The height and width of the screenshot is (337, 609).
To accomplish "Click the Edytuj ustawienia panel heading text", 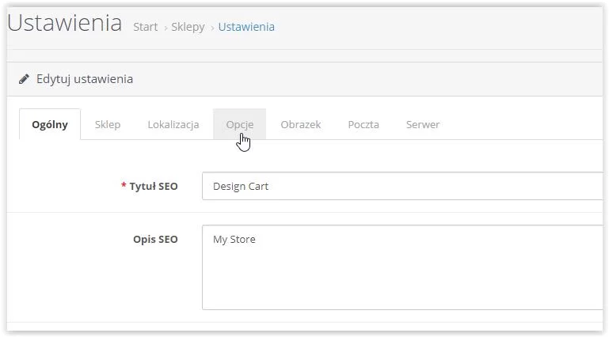I will [x=85, y=79].
